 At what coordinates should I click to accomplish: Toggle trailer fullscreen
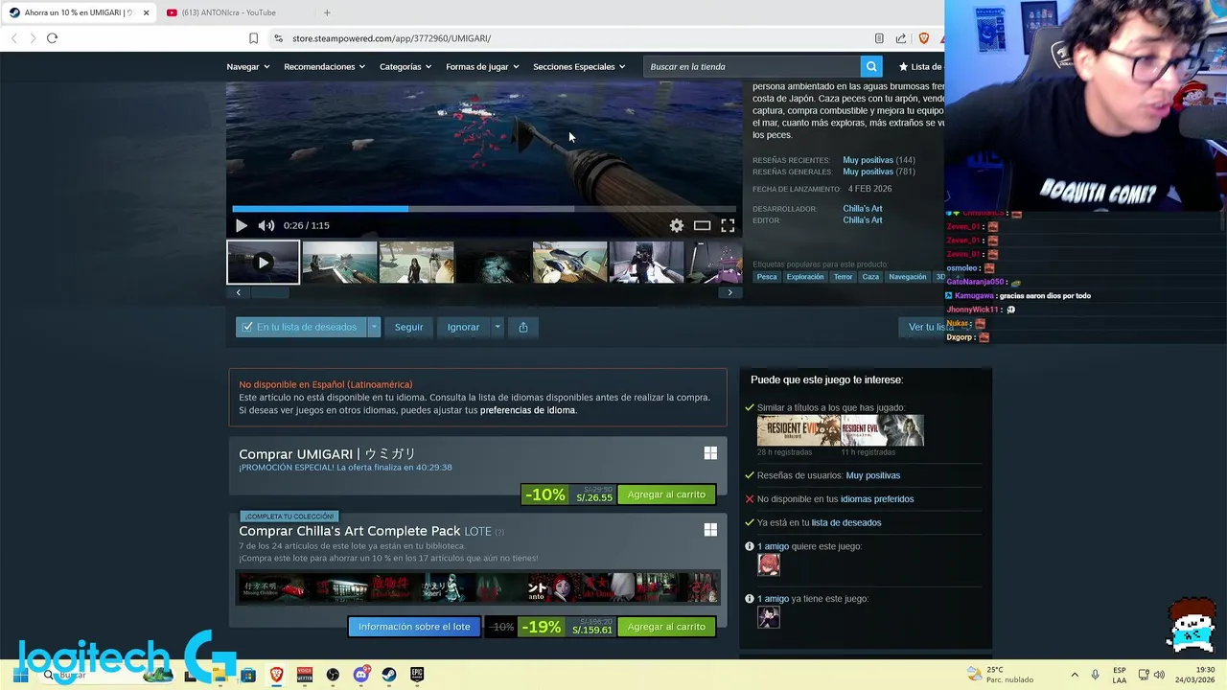pos(728,225)
